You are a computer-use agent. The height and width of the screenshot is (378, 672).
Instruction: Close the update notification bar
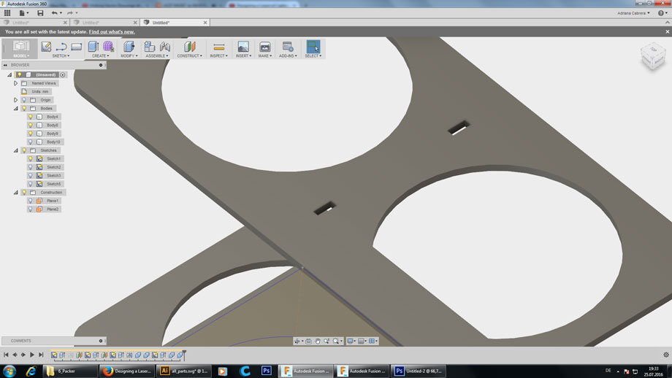(x=668, y=31)
